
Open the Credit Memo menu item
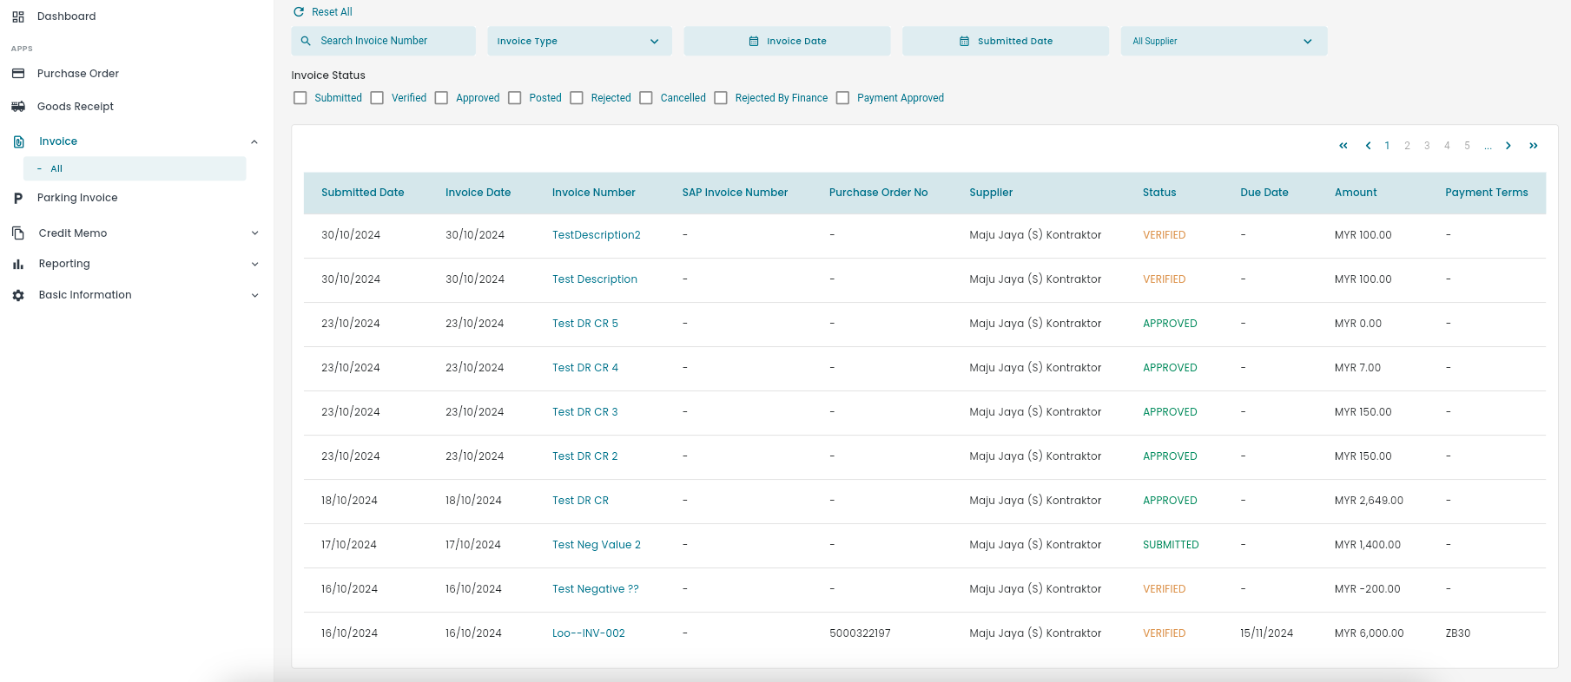point(73,233)
